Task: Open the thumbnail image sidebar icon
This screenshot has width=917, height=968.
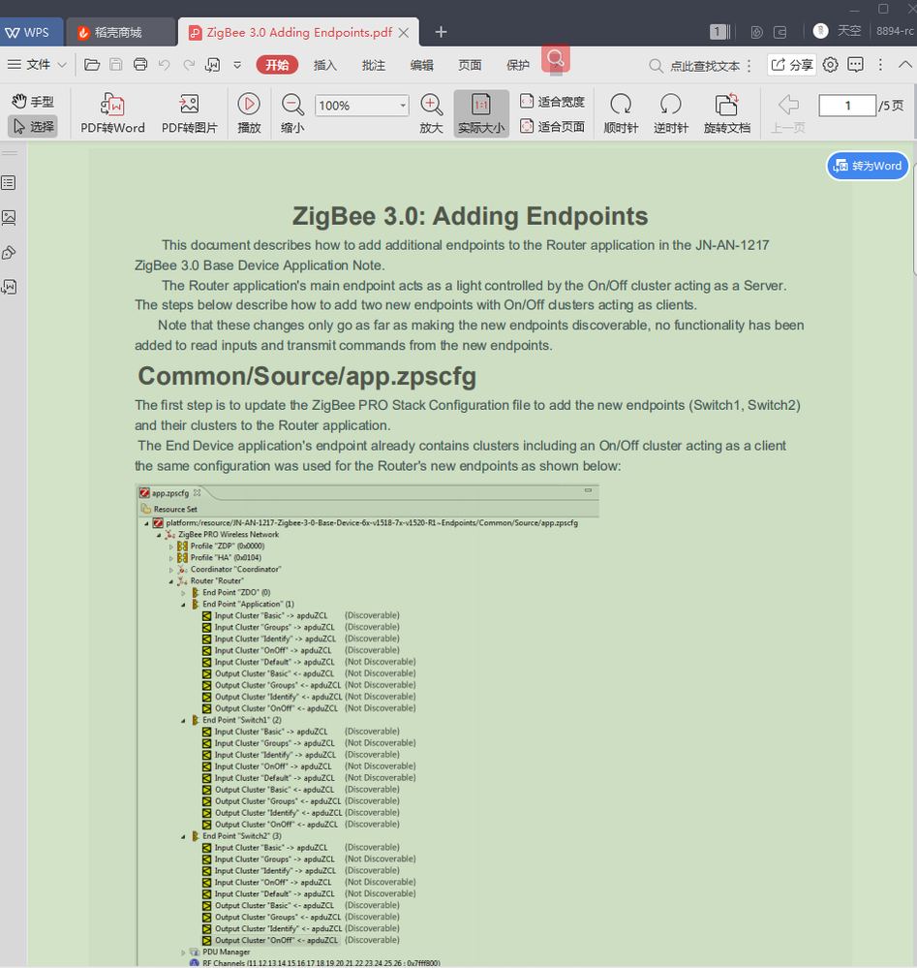Action: [x=9, y=217]
